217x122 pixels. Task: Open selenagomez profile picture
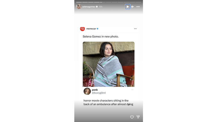(x=79, y=7)
